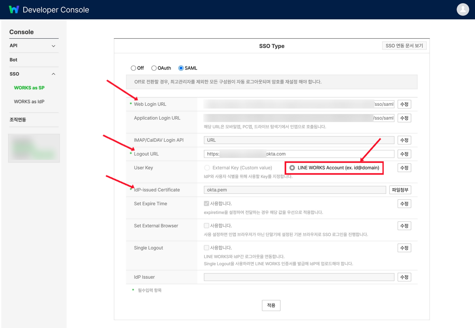475x328 pixels.
Task: Collapse the SSO menu chevron
Action: (x=54, y=74)
